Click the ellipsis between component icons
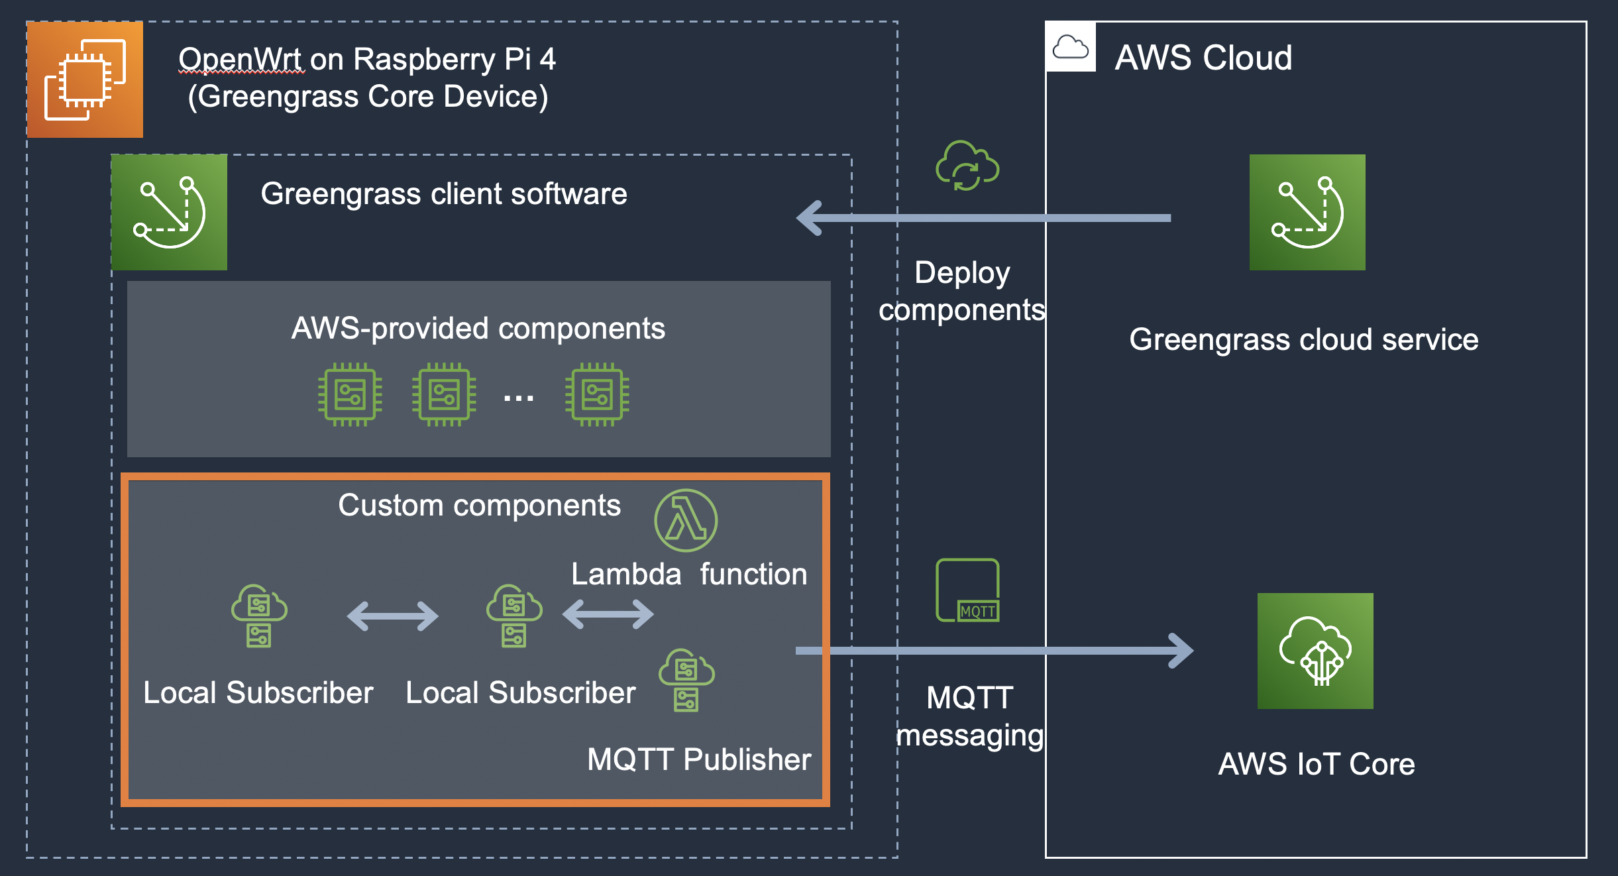This screenshot has height=876, width=1618. (x=518, y=398)
